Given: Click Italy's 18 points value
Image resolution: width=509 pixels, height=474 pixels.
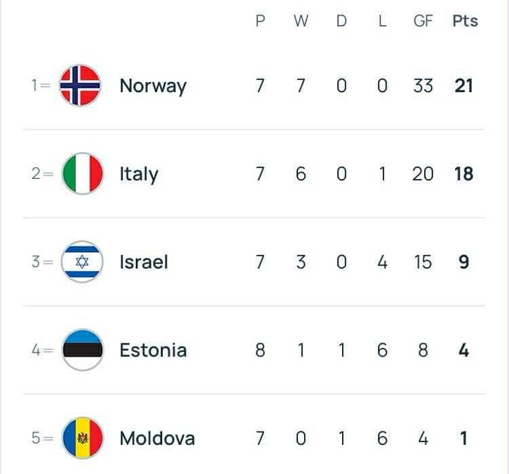Looking at the screenshot, I should [x=464, y=174].
